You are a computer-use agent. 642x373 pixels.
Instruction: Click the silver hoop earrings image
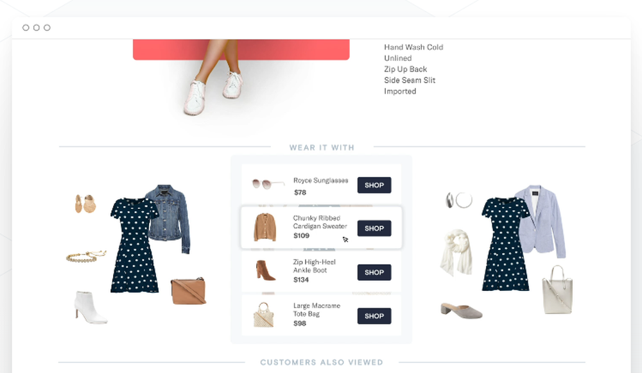click(x=459, y=200)
